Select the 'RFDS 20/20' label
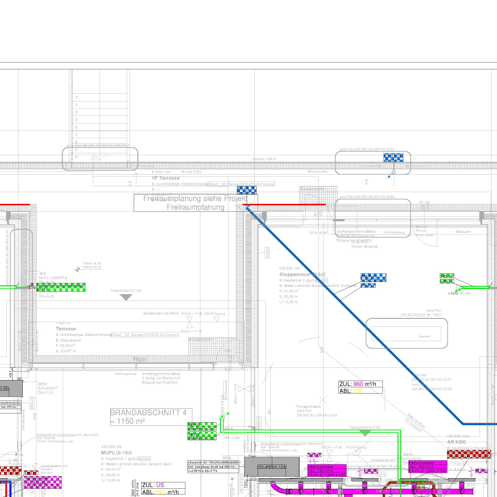Viewport: 497px width, 497px height. pyautogui.click(x=459, y=294)
